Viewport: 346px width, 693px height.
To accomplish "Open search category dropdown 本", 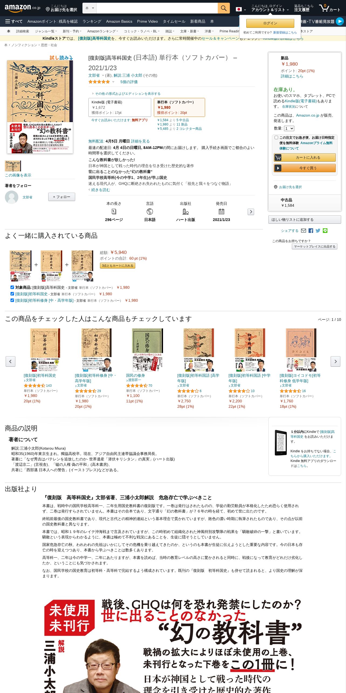I will coord(89,8).
